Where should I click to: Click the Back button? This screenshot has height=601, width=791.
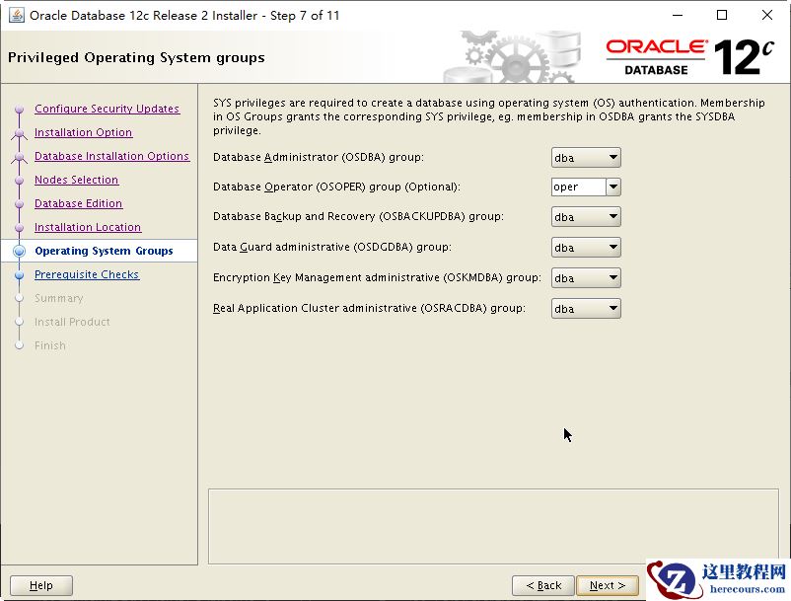(543, 585)
